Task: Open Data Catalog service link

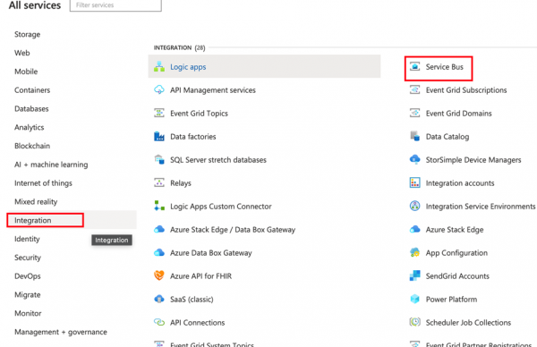Action: click(x=447, y=137)
